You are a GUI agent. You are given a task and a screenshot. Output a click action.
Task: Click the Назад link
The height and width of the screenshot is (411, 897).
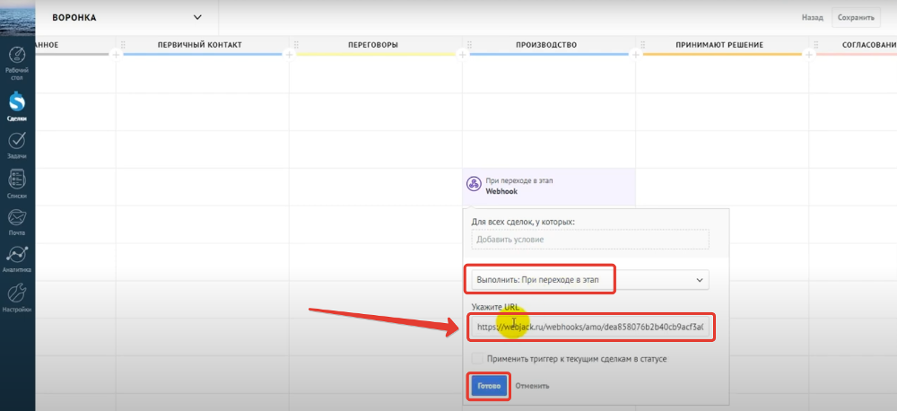tap(812, 18)
